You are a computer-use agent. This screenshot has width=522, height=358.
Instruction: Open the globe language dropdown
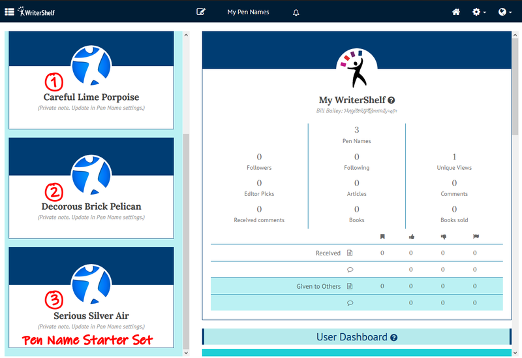pos(505,12)
